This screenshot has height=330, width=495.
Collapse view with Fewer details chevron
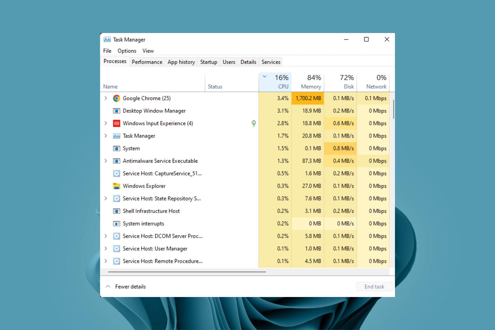108,286
